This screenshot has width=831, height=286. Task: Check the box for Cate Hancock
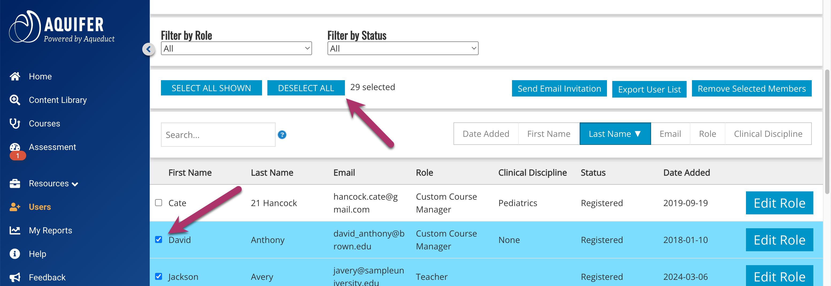pos(158,203)
